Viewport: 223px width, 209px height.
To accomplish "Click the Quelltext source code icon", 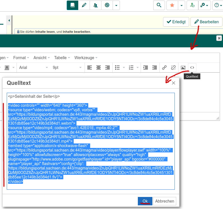I will pos(192,68).
